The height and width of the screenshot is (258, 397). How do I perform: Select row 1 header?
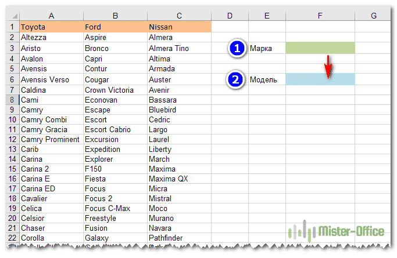(x=12, y=27)
